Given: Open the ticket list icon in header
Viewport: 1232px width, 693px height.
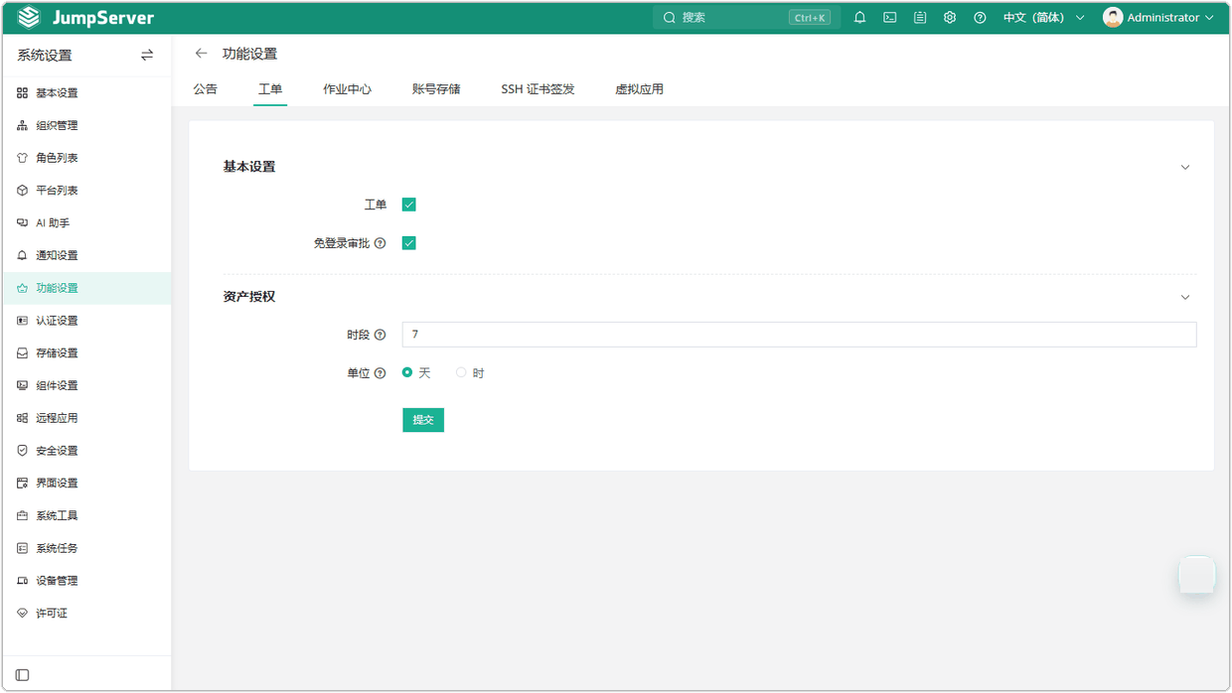Looking at the screenshot, I should point(920,18).
